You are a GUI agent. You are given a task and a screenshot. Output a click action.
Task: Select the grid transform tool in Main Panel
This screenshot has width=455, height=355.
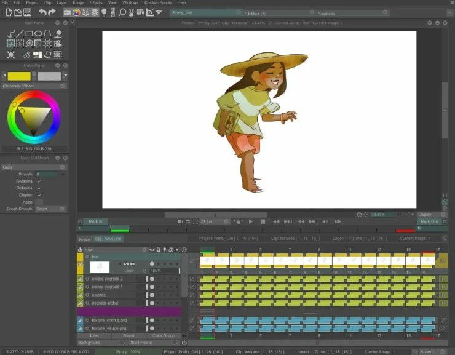[47, 44]
